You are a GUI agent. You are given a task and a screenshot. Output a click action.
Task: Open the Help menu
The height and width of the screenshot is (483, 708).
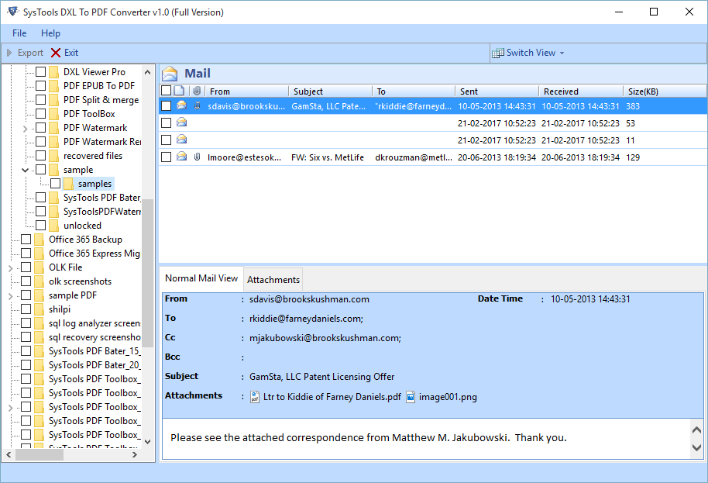(x=50, y=33)
